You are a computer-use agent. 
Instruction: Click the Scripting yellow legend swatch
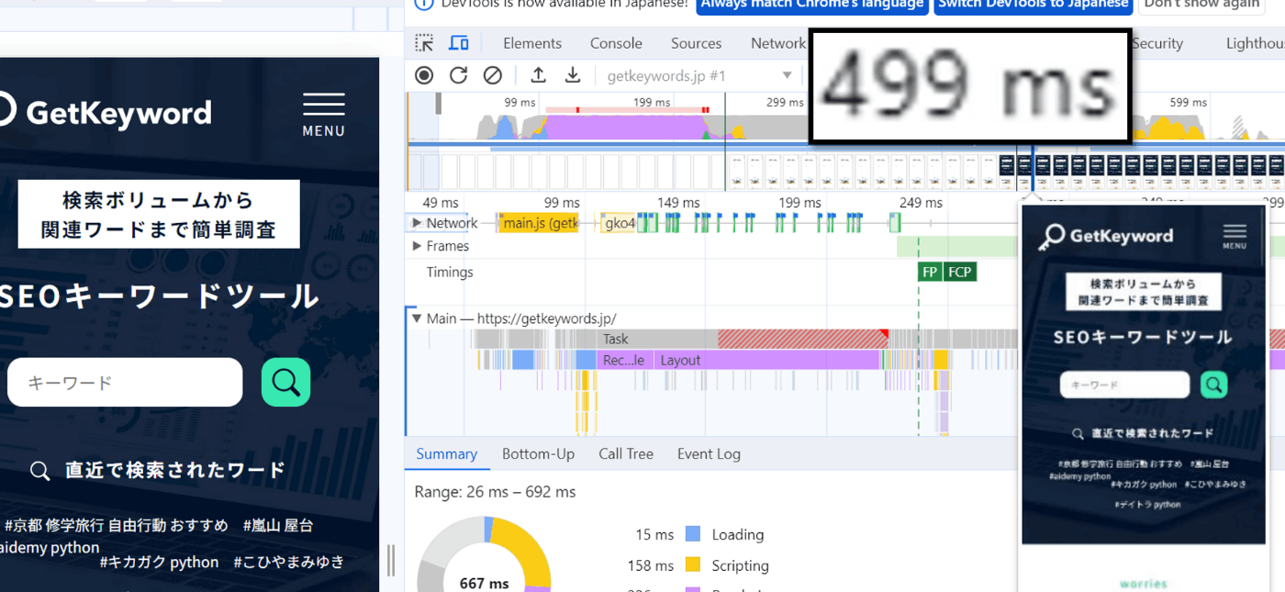point(693,565)
